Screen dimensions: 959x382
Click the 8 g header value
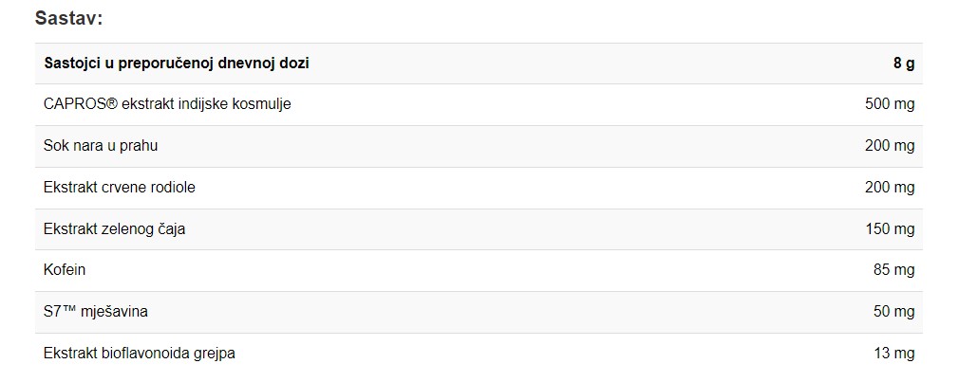click(903, 64)
